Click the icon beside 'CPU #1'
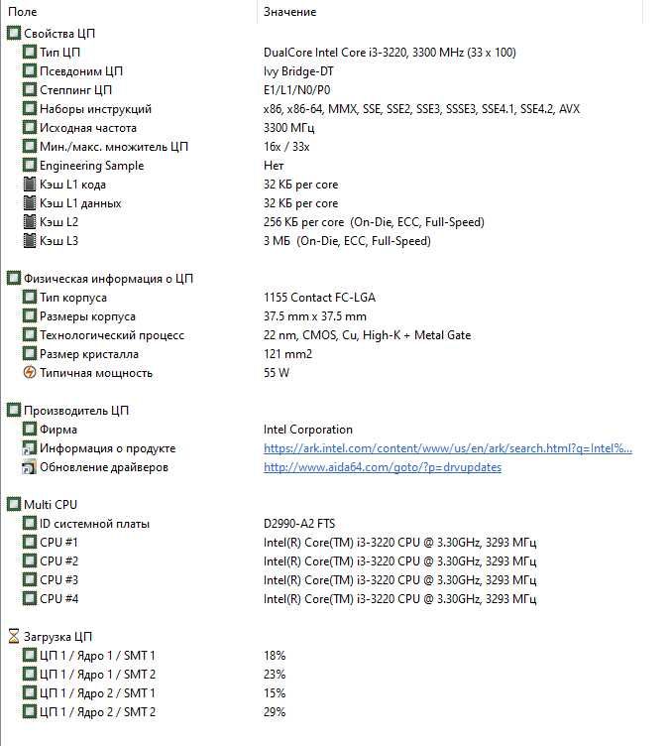Image resolution: width=670 pixels, height=746 pixels. (30, 543)
